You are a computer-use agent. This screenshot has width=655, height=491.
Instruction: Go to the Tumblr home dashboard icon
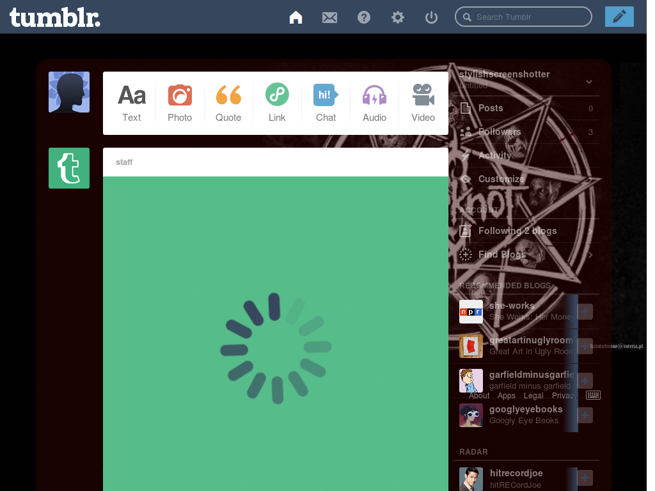pyautogui.click(x=296, y=17)
